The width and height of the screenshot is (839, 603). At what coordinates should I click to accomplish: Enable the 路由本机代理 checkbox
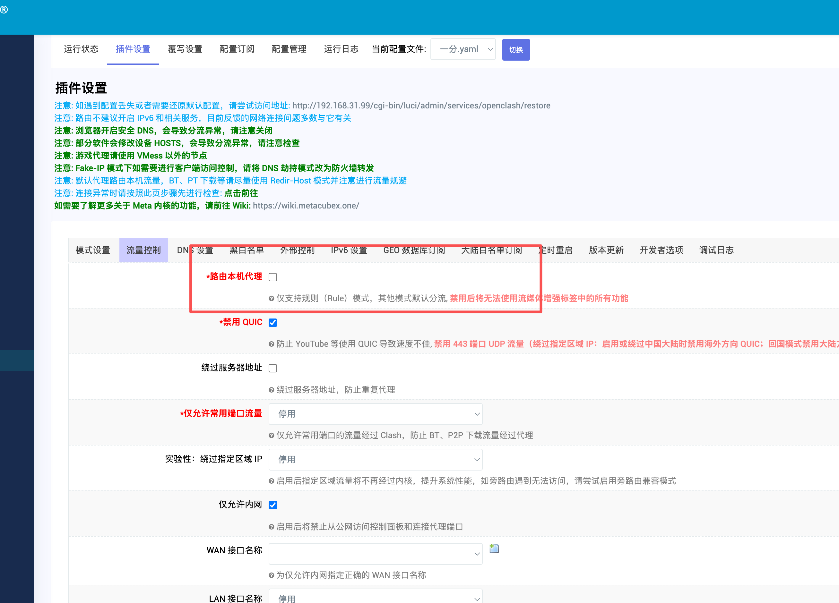[272, 277]
